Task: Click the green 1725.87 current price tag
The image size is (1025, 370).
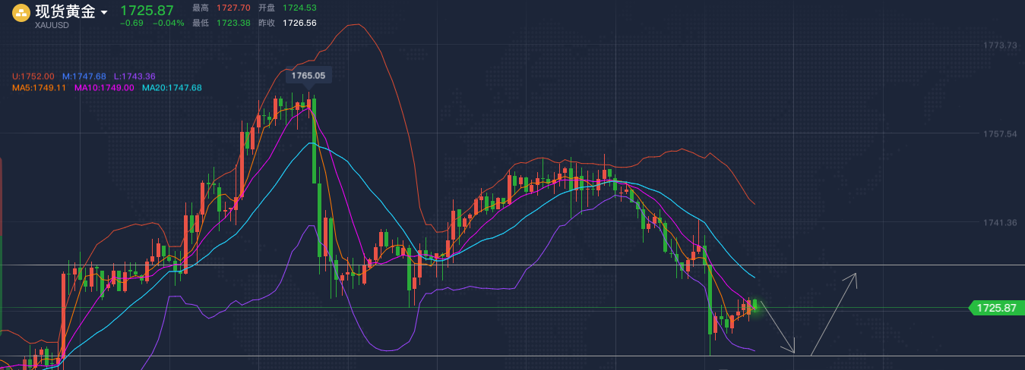Action: pyautogui.click(x=995, y=308)
